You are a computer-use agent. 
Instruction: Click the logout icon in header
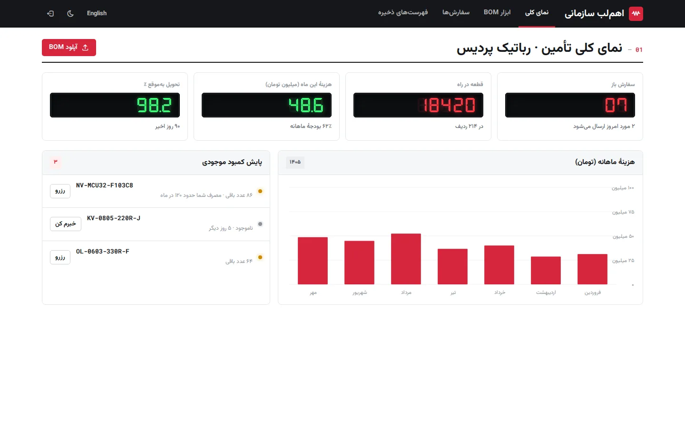click(x=50, y=13)
